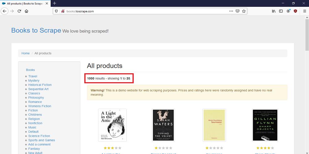
Task: Open the Library icon in toolbar
Action: (x=273, y=11)
